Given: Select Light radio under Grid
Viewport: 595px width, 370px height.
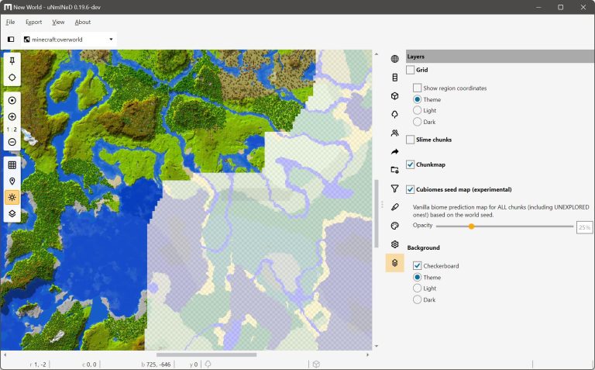Looking at the screenshot, I should 417,111.
